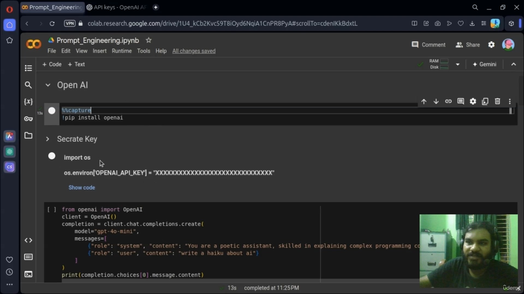The width and height of the screenshot is (524, 294).
Task: Open browser easy setup sliders icon
Action: 483,23
